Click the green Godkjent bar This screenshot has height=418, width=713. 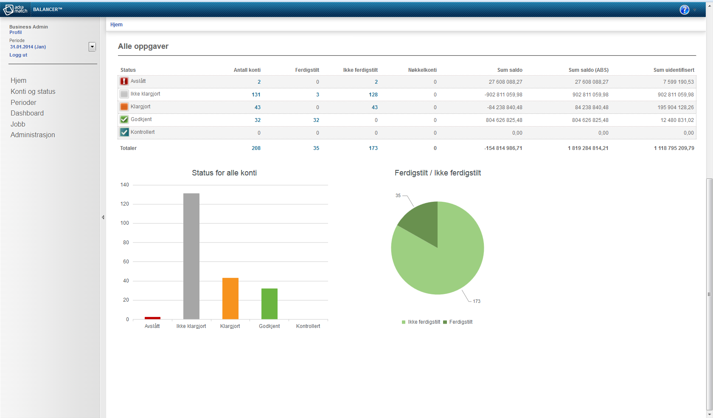[269, 304]
